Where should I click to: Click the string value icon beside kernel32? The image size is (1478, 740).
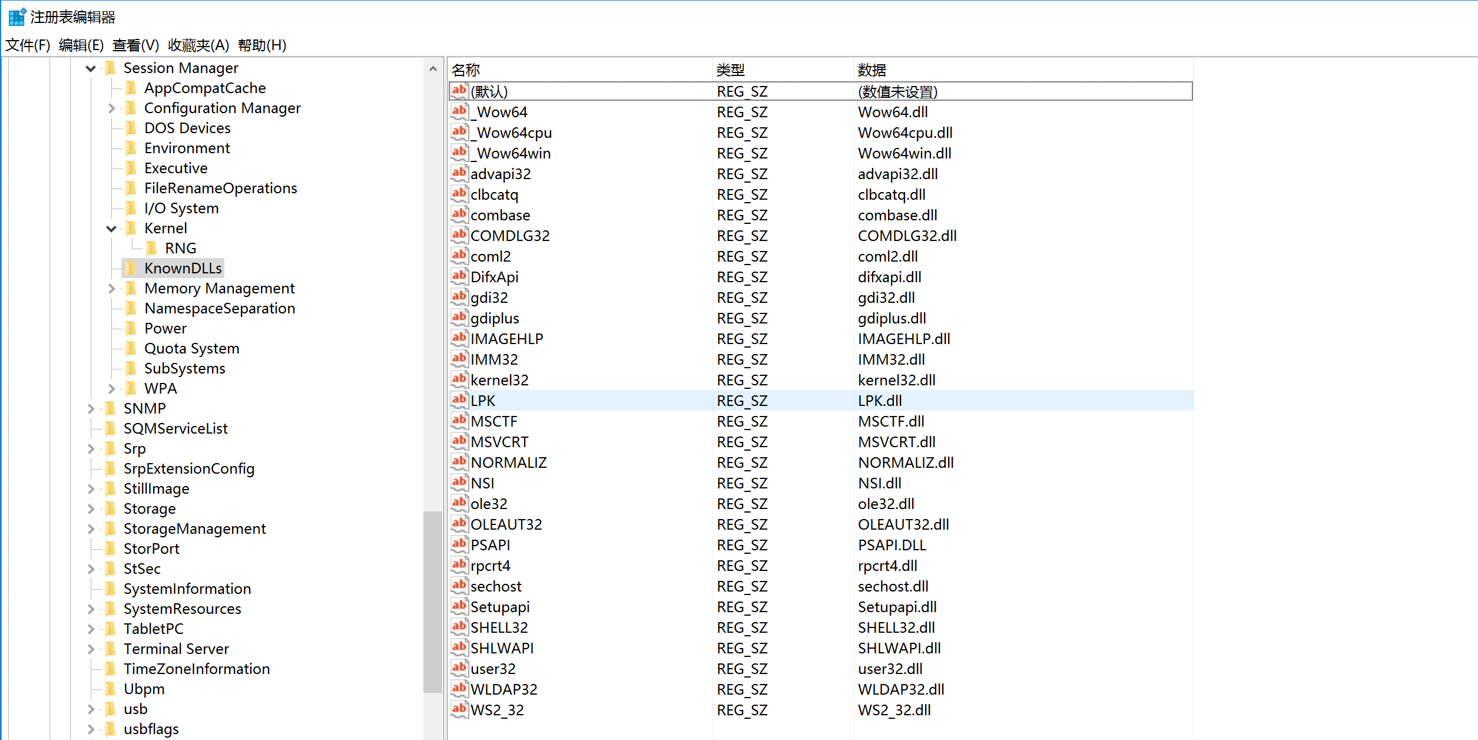point(459,379)
